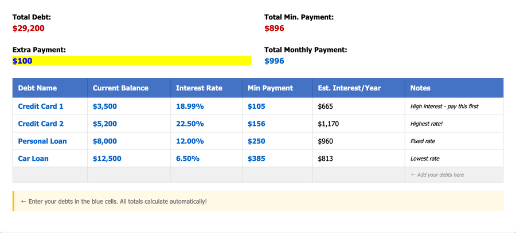Image resolution: width=516 pixels, height=233 pixels.
Task: Click the Total Debt label
Action: pyautogui.click(x=32, y=17)
